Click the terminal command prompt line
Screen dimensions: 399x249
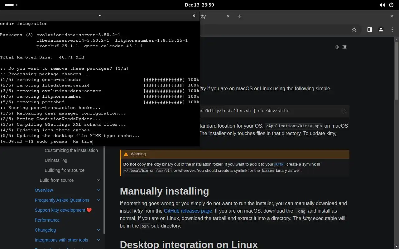47,141
